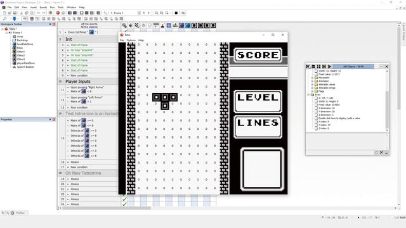Click the Storyboard controls object column icon
The height and width of the screenshot is (228, 406).
pyautogui.click(x=137, y=25)
